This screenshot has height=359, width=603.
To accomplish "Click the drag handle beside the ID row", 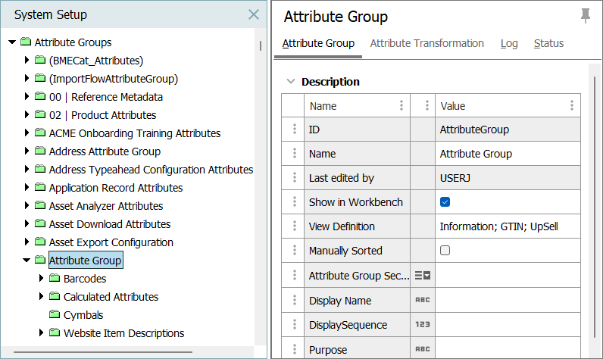I will tap(293, 130).
